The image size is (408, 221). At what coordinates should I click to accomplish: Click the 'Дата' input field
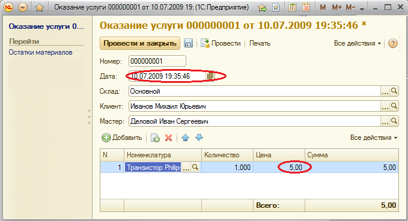(x=167, y=76)
